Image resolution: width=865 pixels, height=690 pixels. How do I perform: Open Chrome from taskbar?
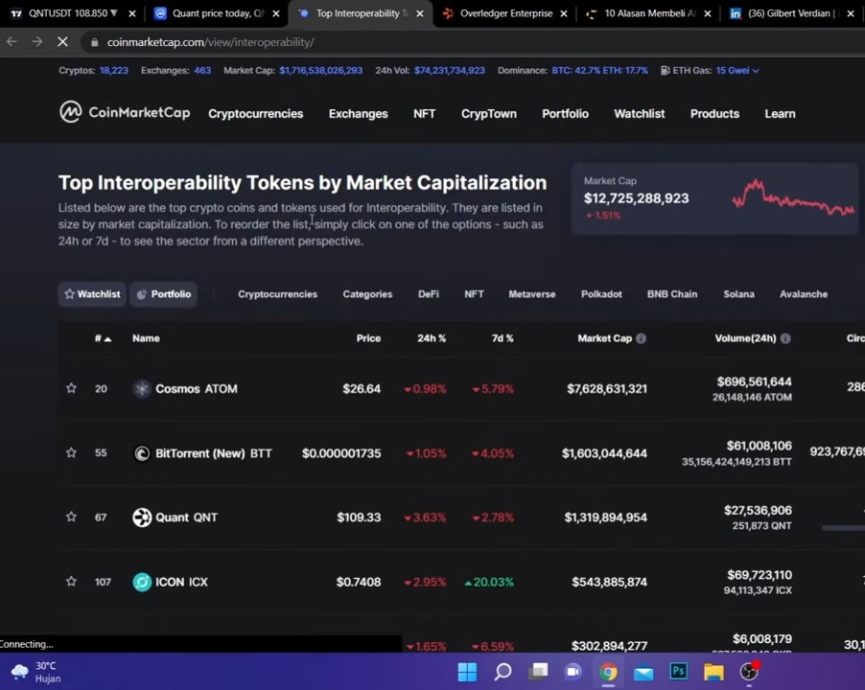608,672
